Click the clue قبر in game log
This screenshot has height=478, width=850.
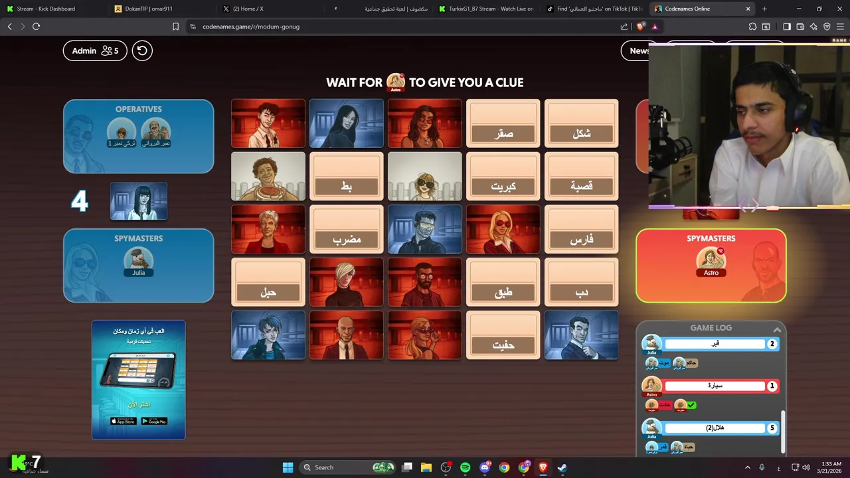click(715, 344)
